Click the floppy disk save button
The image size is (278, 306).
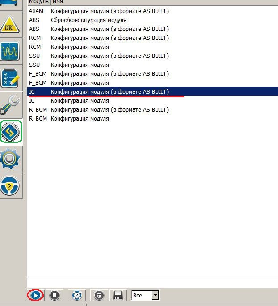tap(118, 295)
